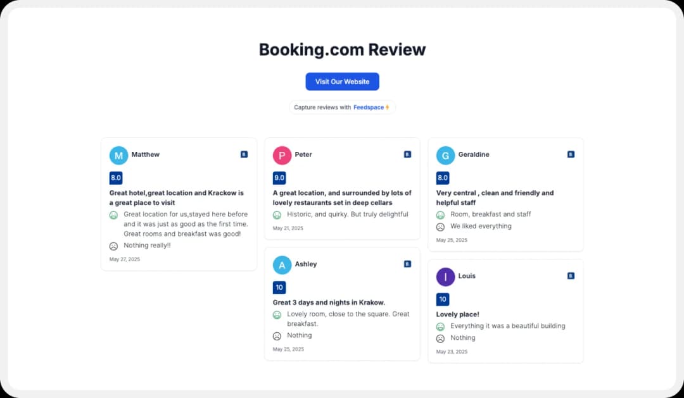Click Geraldine's avatar icon
Screen dimensions: 684x398
[445, 155]
